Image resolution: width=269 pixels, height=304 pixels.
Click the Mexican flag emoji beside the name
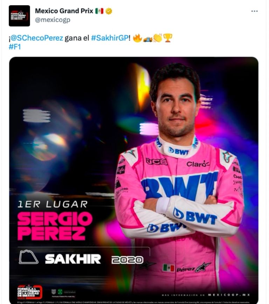click(99, 11)
